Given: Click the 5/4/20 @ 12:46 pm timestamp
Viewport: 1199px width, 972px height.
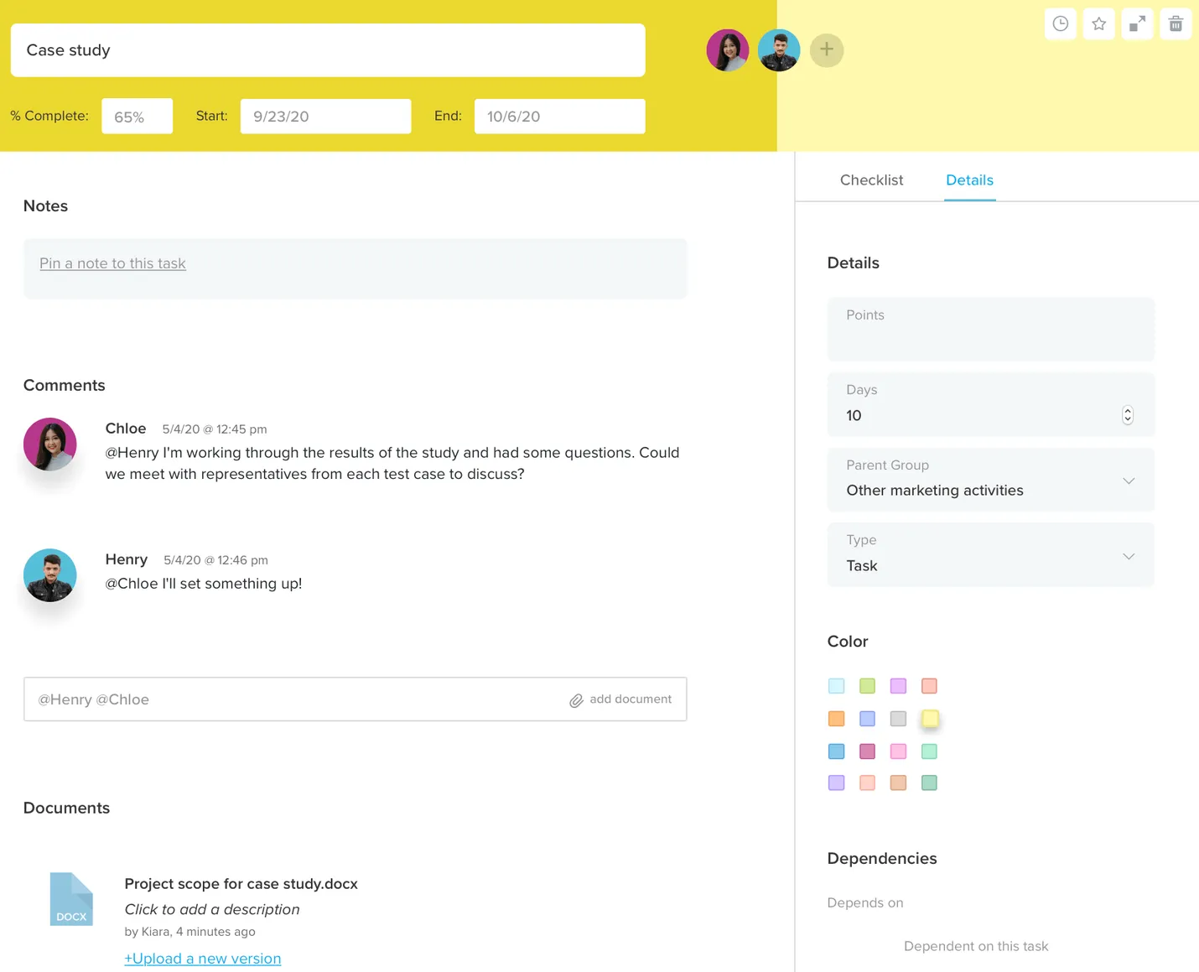Looking at the screenshot, I should pos(215,560).
